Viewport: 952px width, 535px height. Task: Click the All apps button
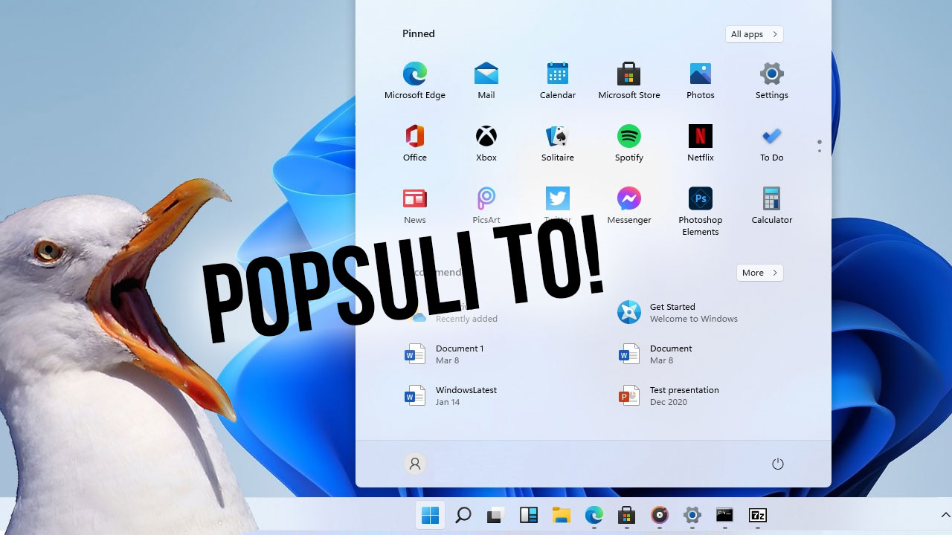[754, 34]
